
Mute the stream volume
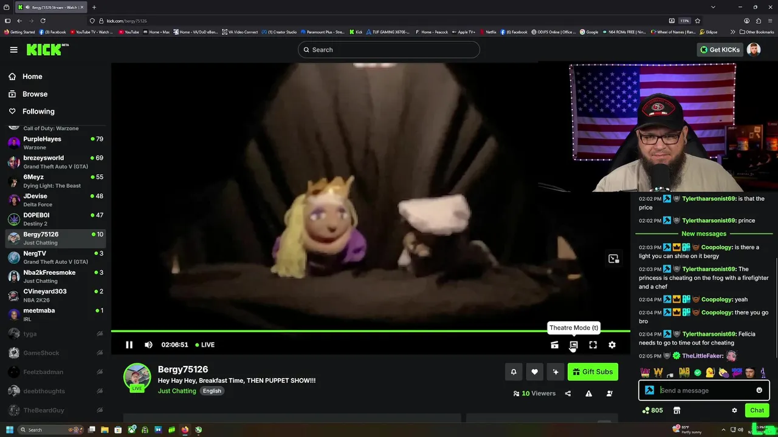(x=148, y=345)
